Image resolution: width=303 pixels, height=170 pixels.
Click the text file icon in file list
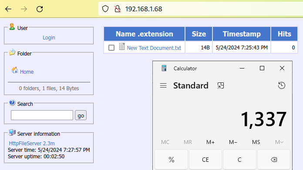[x=122, y=46]
